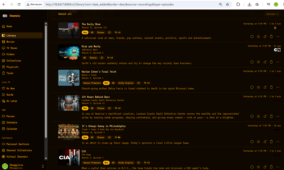Delete Harlan Coben's Final Twist trash icon

click(271, 87)
